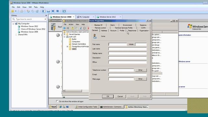Click the second quick launch icon on taskbar
208x117 pixels.
(64, 107)
